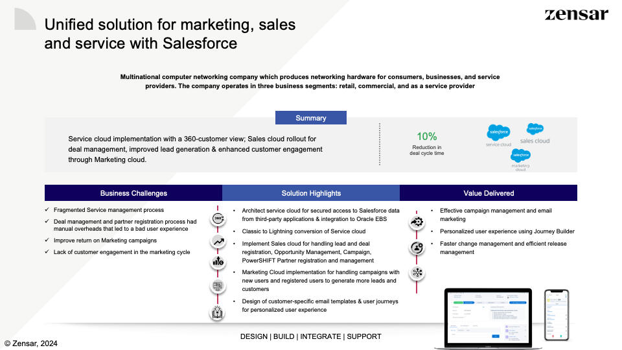622x350 pixels.
Task: Click the '© Zensar, 2024' copyright text
Action: pyautogui.click(x=31, y=344)
